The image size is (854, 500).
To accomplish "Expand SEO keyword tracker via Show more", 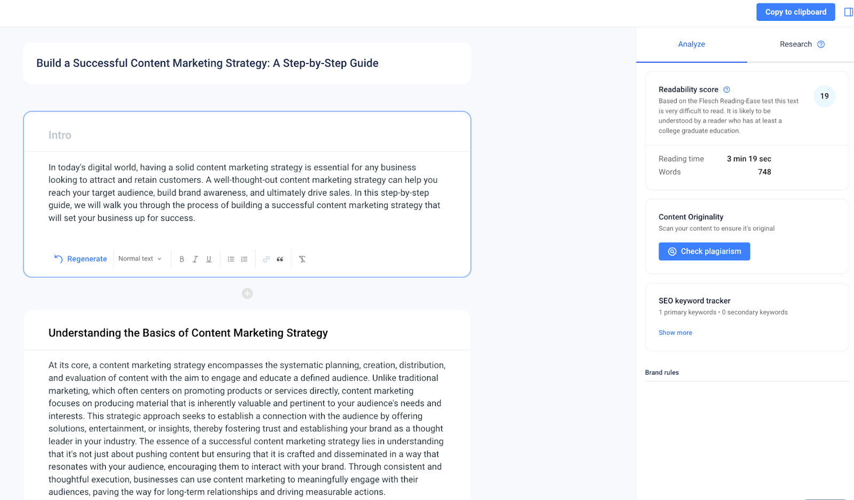I will click(x=675, y=332).
